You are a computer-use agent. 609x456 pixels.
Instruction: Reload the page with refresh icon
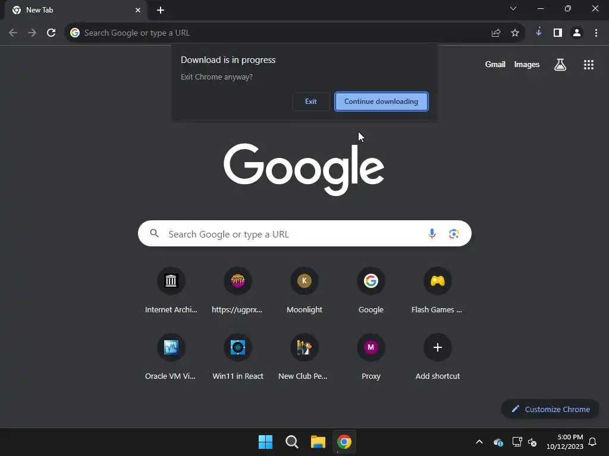51,33
